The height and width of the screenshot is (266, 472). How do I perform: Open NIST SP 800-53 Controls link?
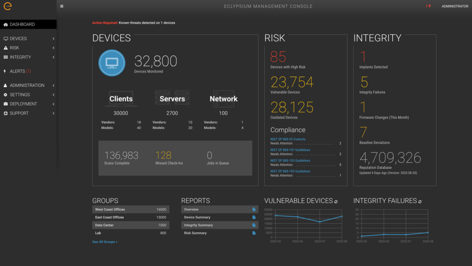coord(288,139)
